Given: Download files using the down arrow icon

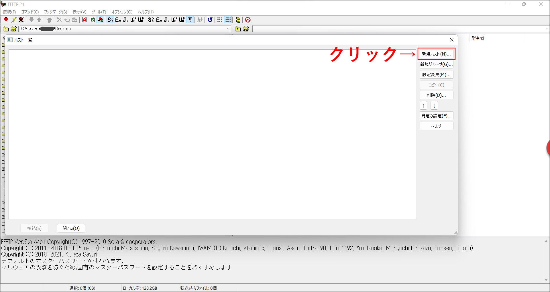Looking at the screenshot, I should pos(31,20).
